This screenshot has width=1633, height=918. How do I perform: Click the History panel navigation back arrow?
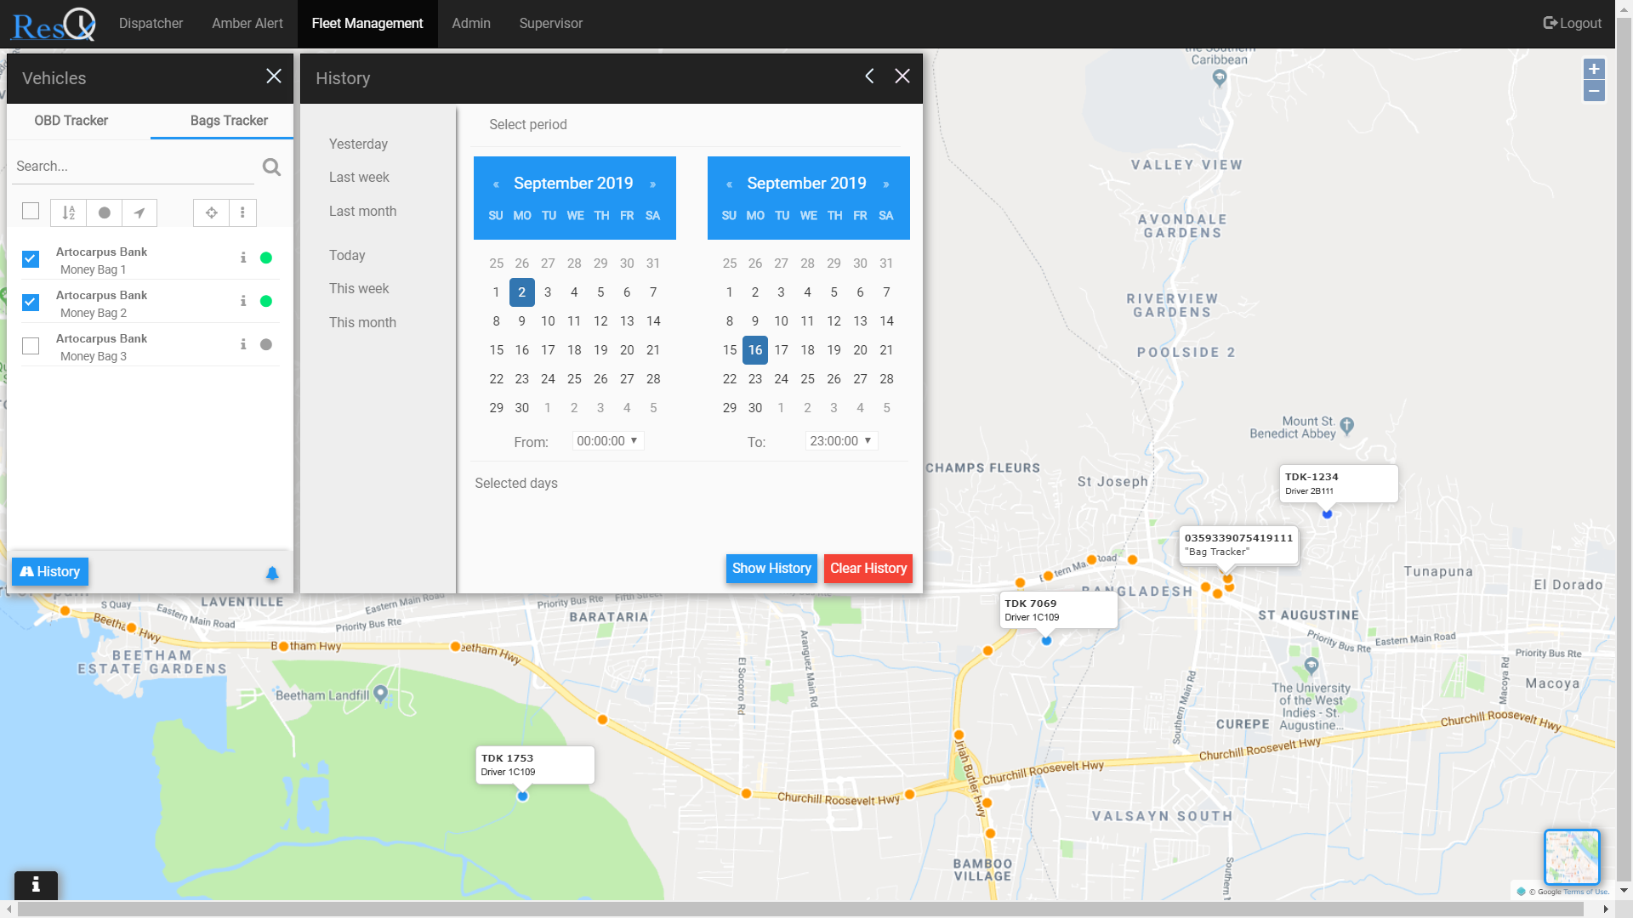[870, 76]
